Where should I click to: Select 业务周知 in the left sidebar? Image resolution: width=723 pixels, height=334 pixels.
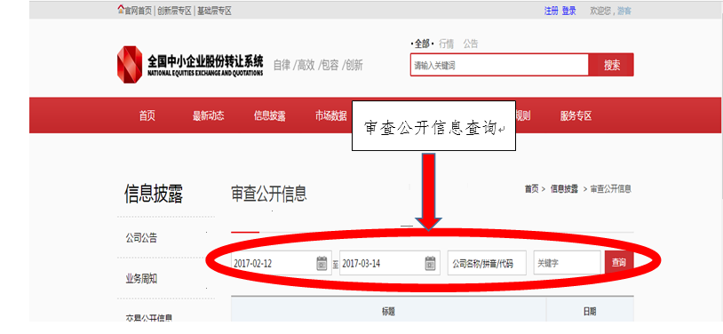[141, 279]
